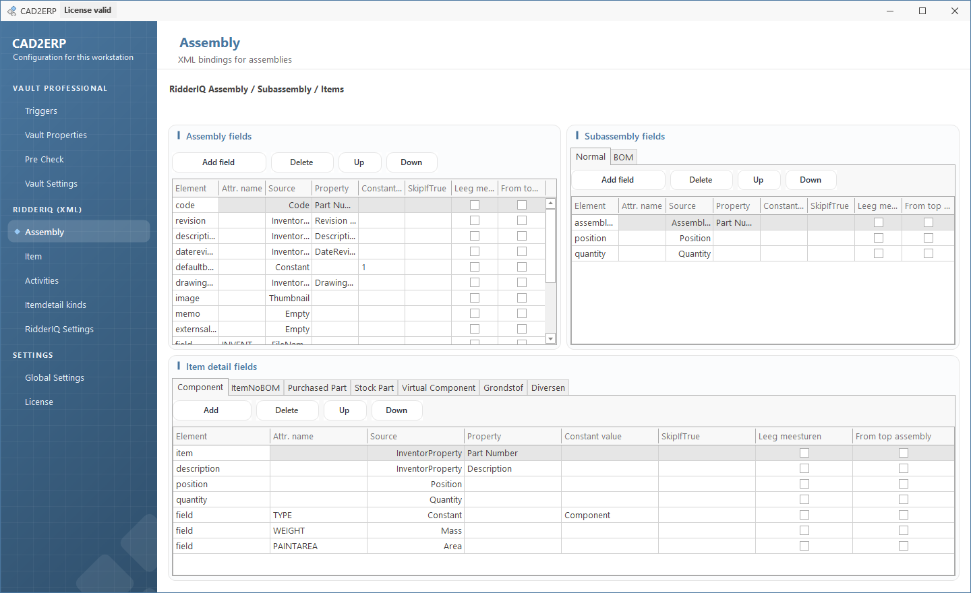Click the CAD2ERP app icon in title bar
This screenshot has height=593, width=971.
[11, 11]
